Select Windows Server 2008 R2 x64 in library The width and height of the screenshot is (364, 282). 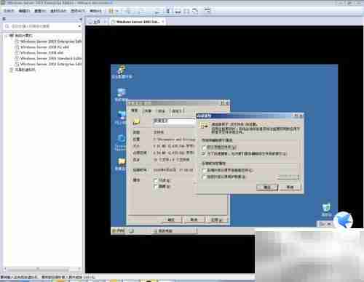coord(44,47)
